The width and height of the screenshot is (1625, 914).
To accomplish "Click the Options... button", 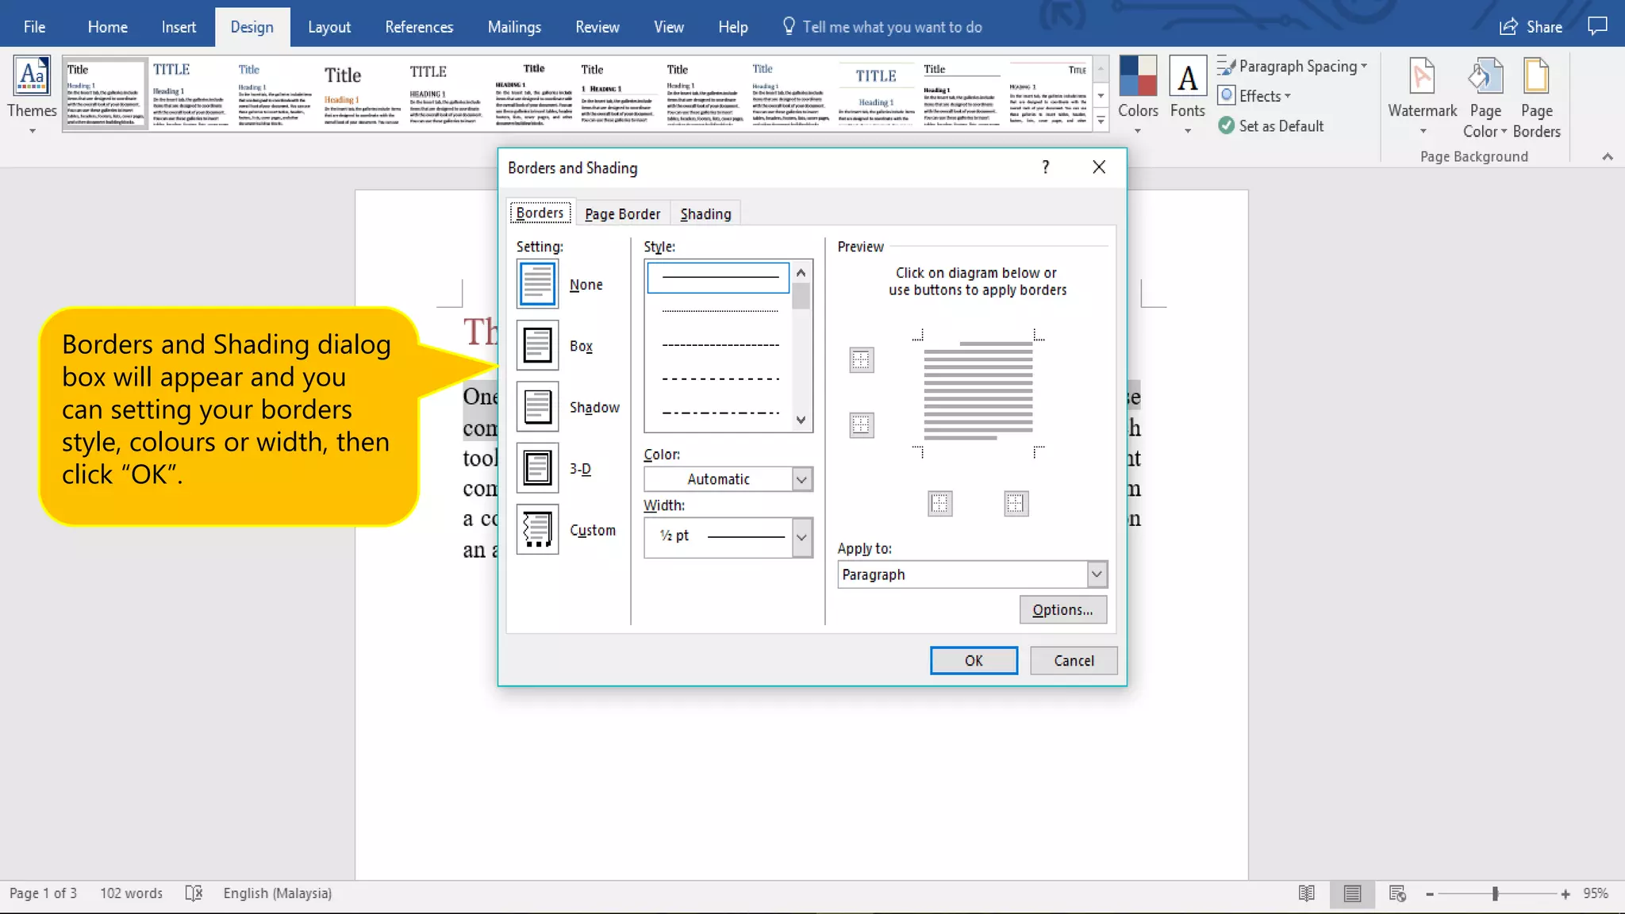I will click(1062, 610).
